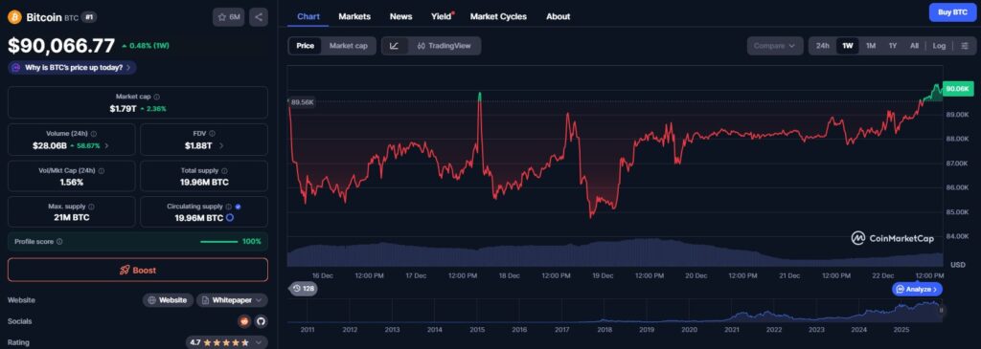Click the Profile score progress bar
The image size is (981, 349).
[219, 242]
